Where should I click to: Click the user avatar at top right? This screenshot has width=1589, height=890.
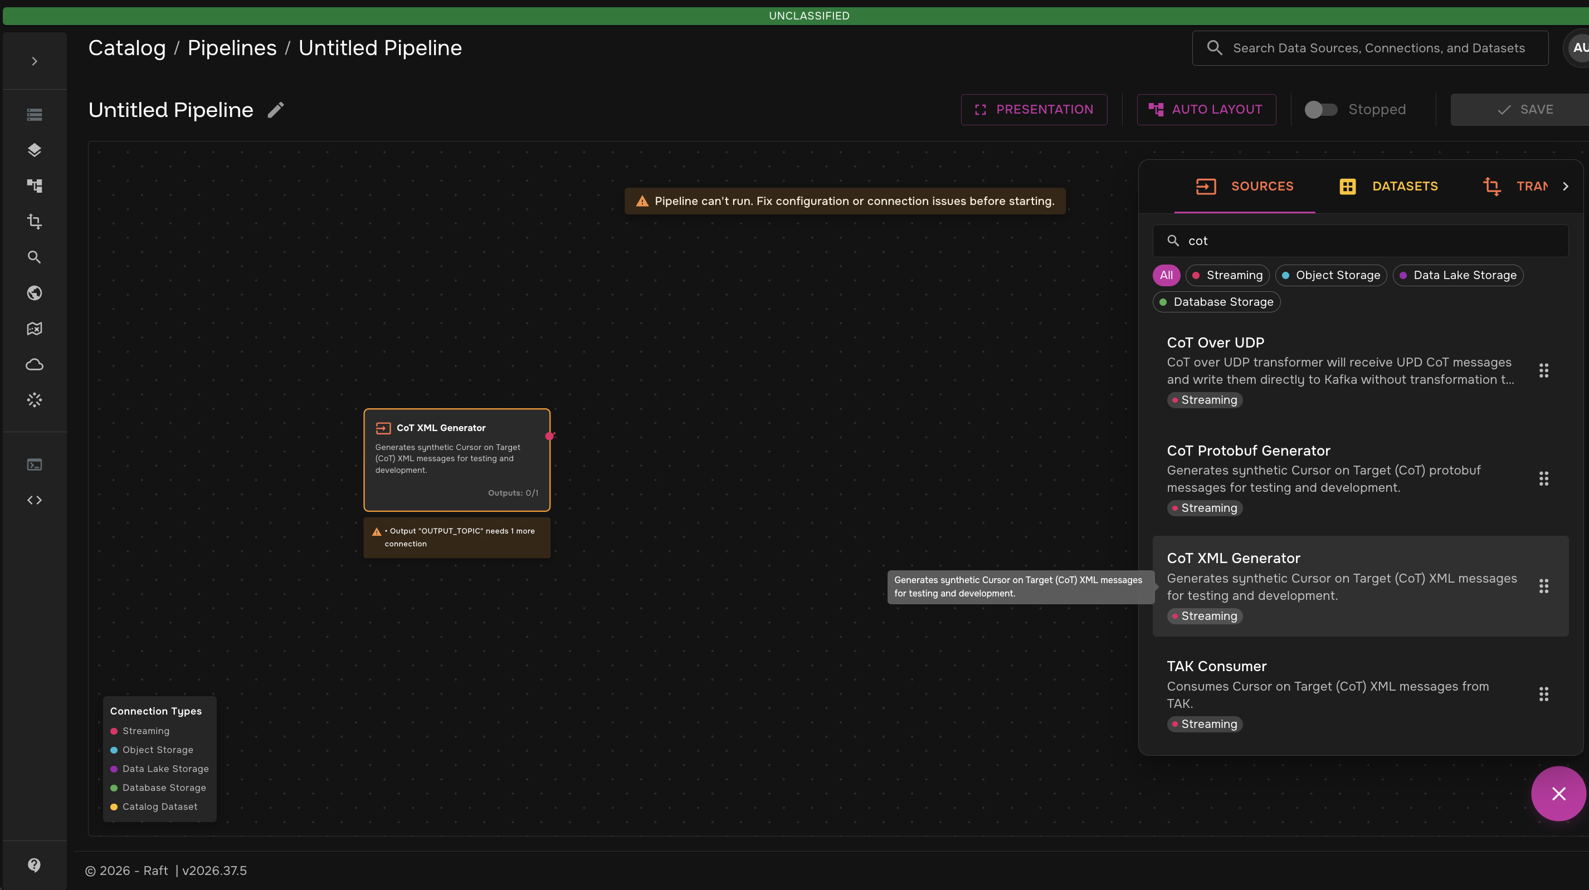pyautogui.click(x=1578, y=48)
